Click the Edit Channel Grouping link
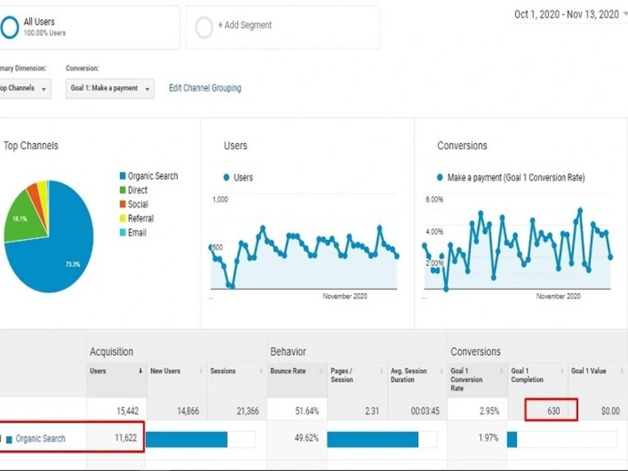628x471 pixels. pos(205,88)
